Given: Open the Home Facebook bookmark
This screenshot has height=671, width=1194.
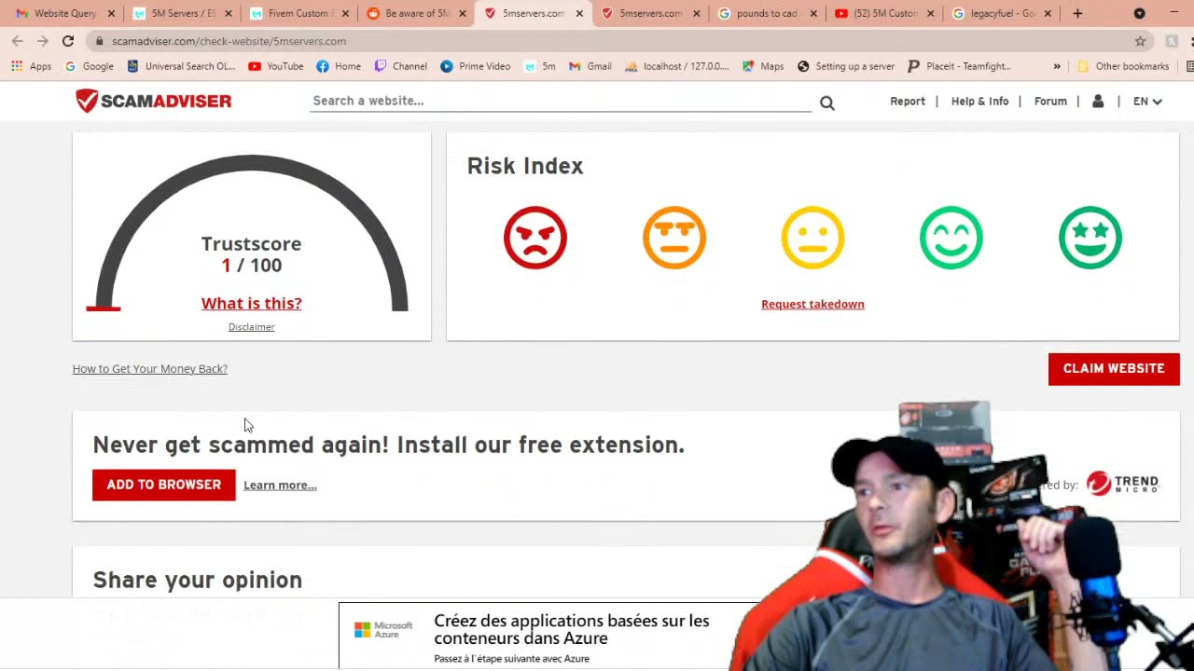Looking at the screenshot, I should pos(338,66).
